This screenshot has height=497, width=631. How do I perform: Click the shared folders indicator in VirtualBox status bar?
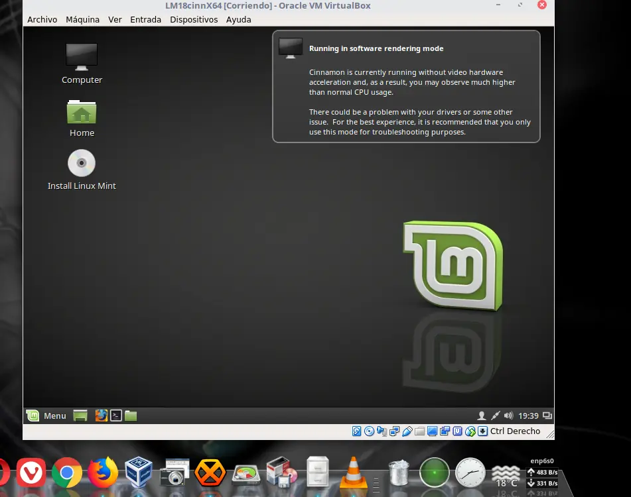[x=419, y=431]
